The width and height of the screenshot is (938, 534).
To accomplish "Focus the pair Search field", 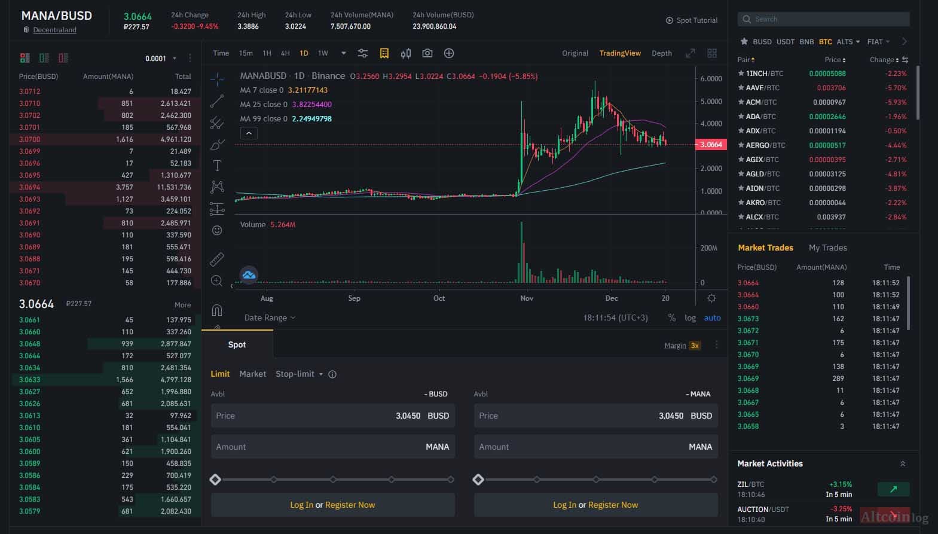I will tap(823, 19).
